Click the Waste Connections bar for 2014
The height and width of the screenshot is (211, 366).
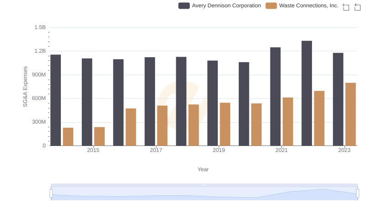tap(68, 137)
